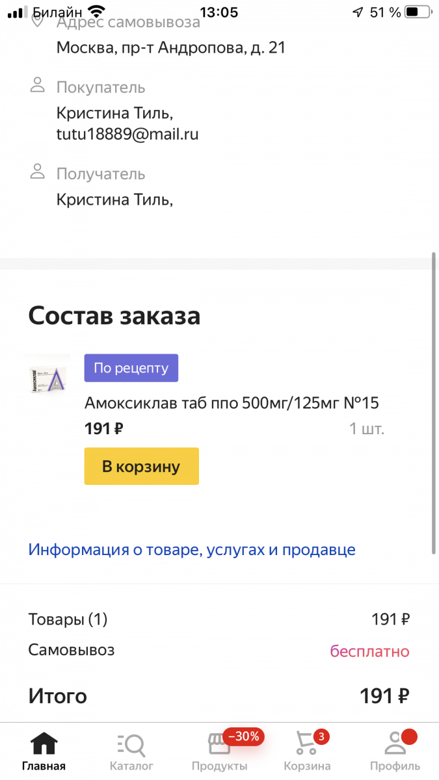Tap the address Москва, пр-т Андропова, д. 21
Viewport: 439px width, 780px height.
click(171, 47)
